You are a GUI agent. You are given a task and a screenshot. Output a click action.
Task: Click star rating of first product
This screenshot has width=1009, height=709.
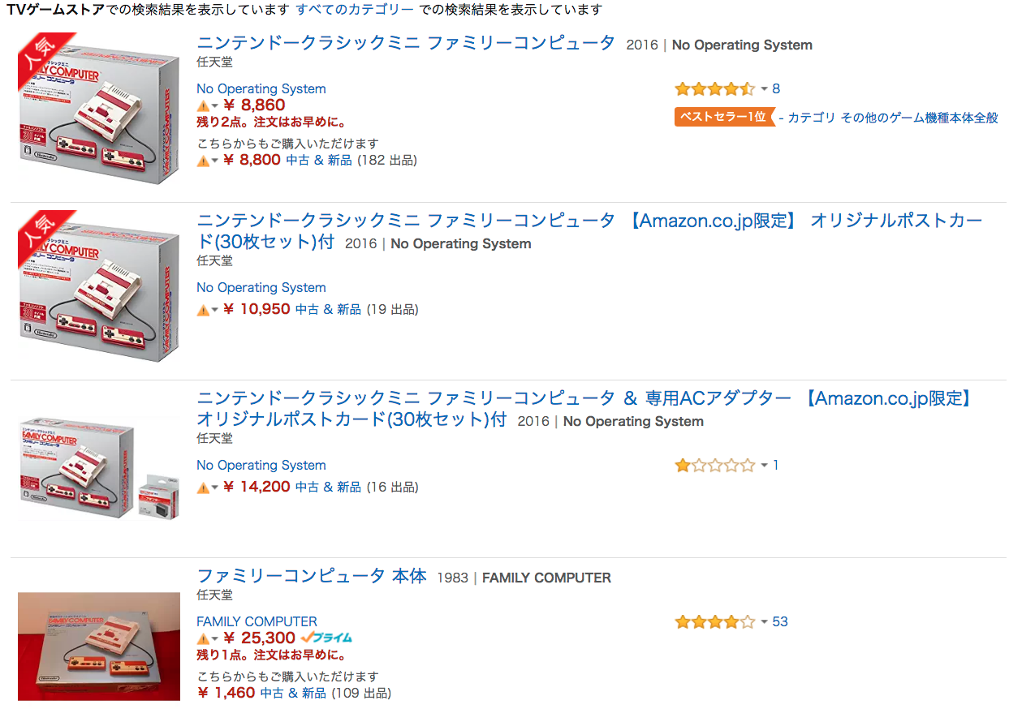click(x=714, y=89)
